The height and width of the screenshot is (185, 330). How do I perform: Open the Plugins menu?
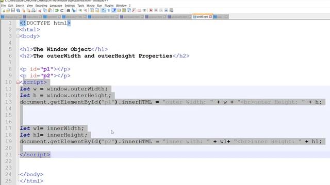[109, 6]
